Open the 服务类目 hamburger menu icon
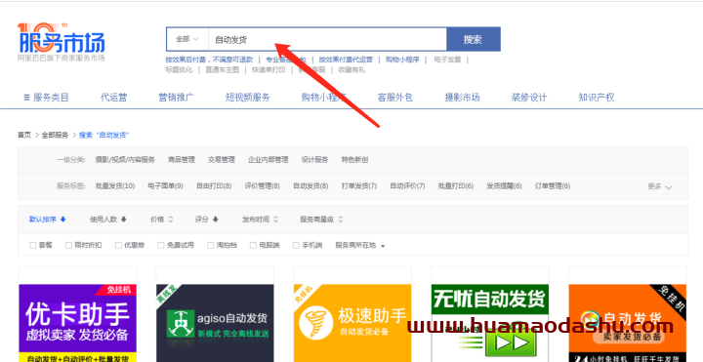 point(26,98)
